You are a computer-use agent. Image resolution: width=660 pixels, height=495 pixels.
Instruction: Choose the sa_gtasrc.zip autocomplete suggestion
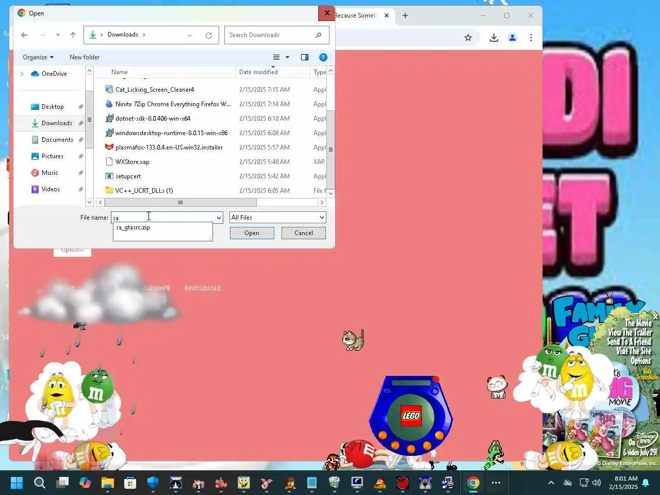pyautogui.click(x=133, y=227)
